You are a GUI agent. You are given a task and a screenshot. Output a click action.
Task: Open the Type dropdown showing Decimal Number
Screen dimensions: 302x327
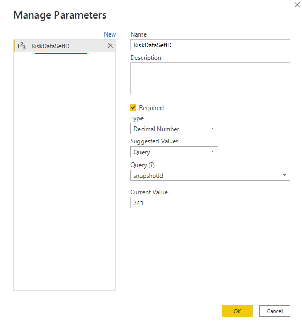coord(174,129)
